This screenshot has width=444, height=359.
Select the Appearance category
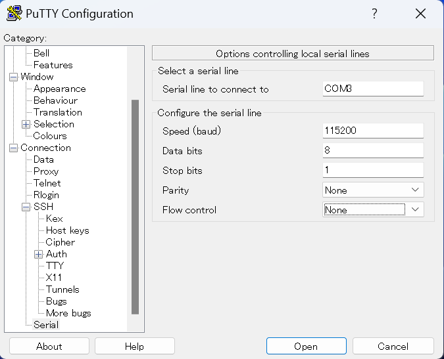click(x=59, y=89)
